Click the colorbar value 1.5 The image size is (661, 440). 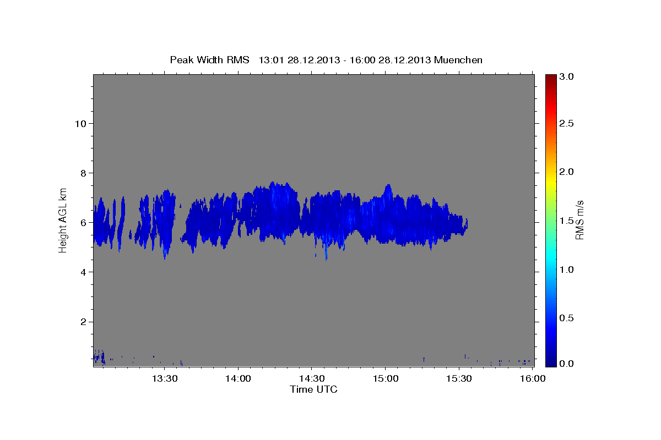point(567,221)
